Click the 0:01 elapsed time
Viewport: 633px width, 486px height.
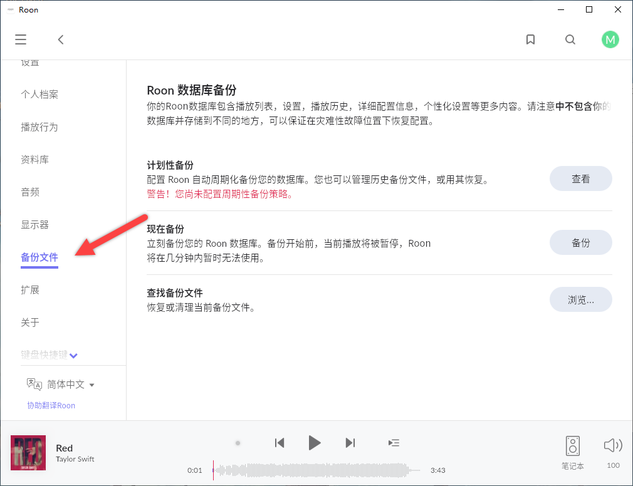pyautogui.click(x=194, y=470)
